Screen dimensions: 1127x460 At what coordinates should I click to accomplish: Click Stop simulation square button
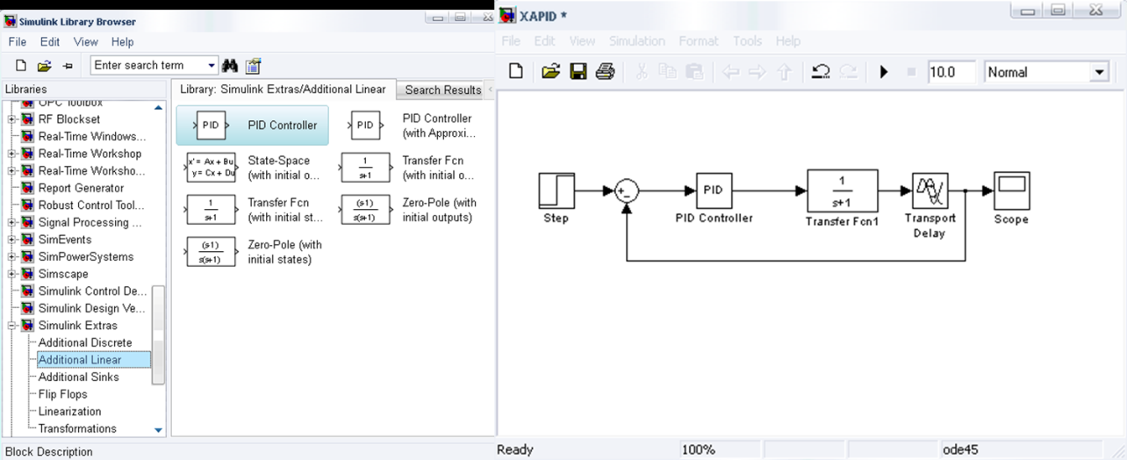[x=910, y=72]
